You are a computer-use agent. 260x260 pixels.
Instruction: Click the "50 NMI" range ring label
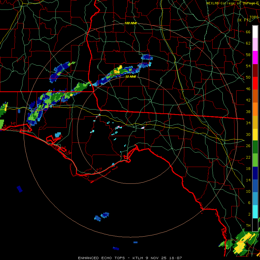tap(131, 77)
